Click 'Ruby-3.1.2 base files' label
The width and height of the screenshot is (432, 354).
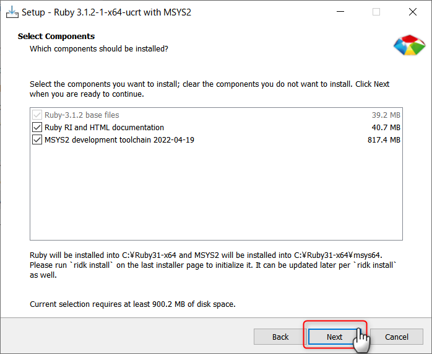(x=82, y=115)
